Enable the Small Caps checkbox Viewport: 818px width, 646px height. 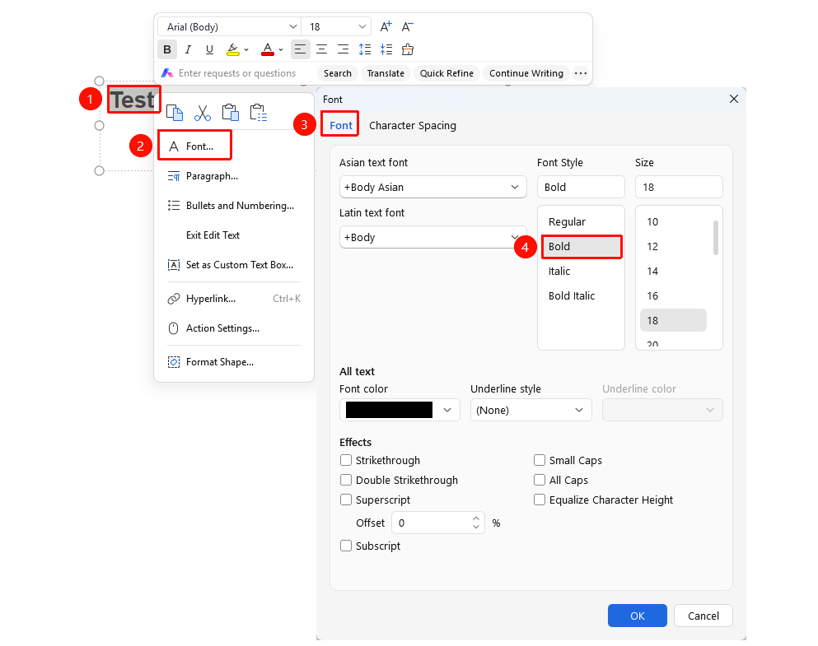[x=540, y=460]
